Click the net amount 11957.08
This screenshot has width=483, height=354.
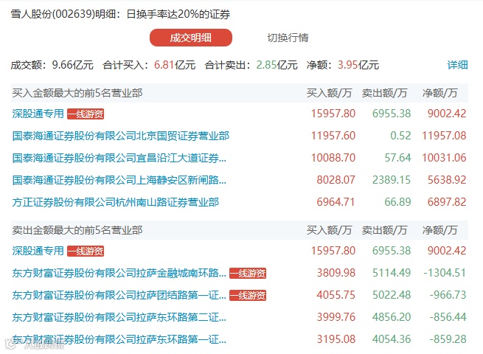coord(444,136)
